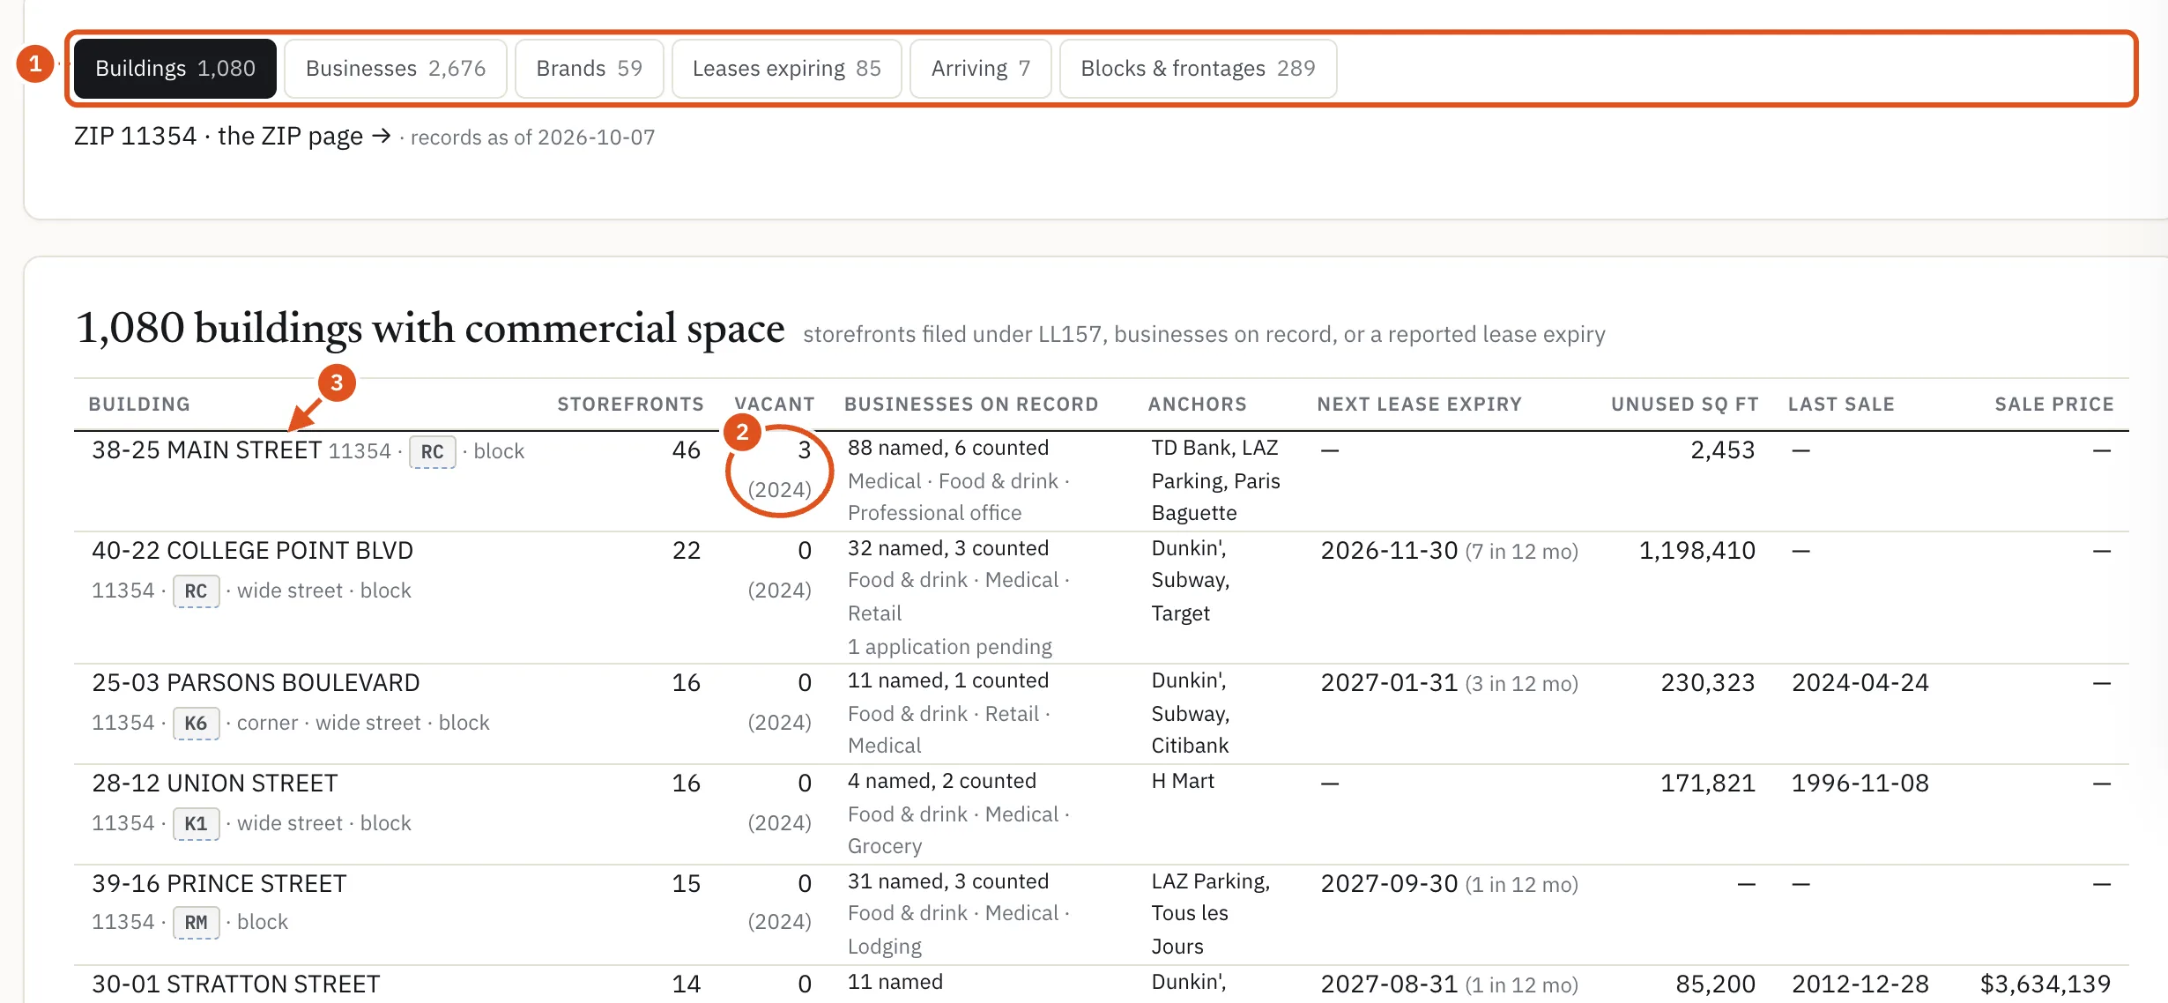Open the Leases expiring 85 tab
Screen dimensions: 2168x1003
[x=786, y=69]
